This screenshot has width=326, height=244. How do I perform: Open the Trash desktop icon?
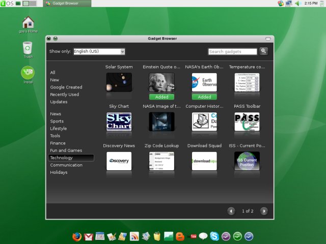point(28,48)
